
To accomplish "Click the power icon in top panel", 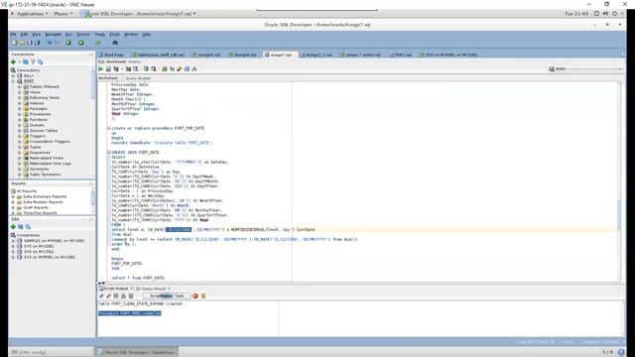I will [615, 13].
